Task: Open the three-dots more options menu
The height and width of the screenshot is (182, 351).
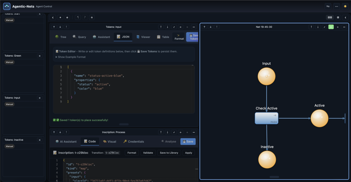Action: tap(337, 6)
